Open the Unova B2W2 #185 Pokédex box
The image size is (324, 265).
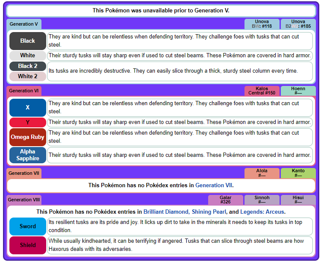tap(298, 24)
